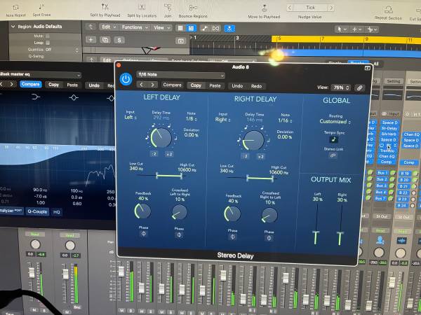This screenshot has width=421, height=315.
Task: Open the 1/16 Note preset dropdown
Action: (182, 74)
